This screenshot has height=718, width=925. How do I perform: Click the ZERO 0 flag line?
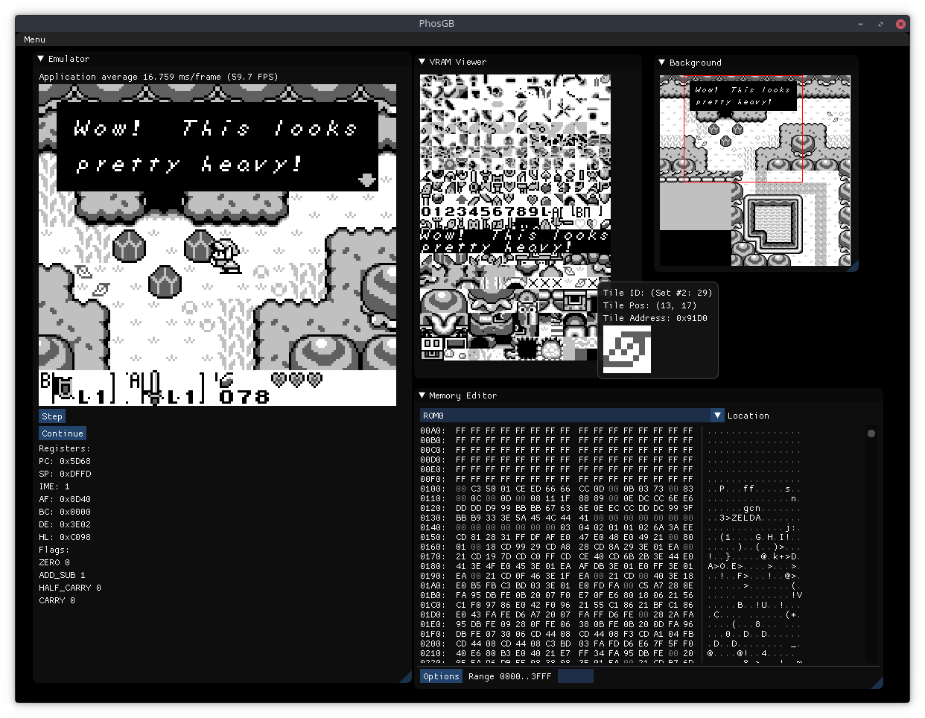[54, 563]
